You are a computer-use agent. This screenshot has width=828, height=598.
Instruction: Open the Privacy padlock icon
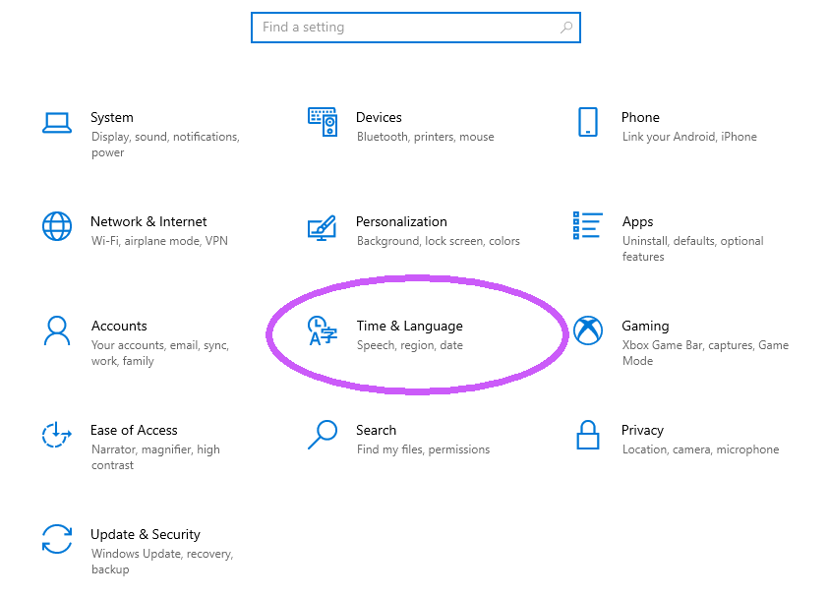pyautogui.click(x=588, y=435)
